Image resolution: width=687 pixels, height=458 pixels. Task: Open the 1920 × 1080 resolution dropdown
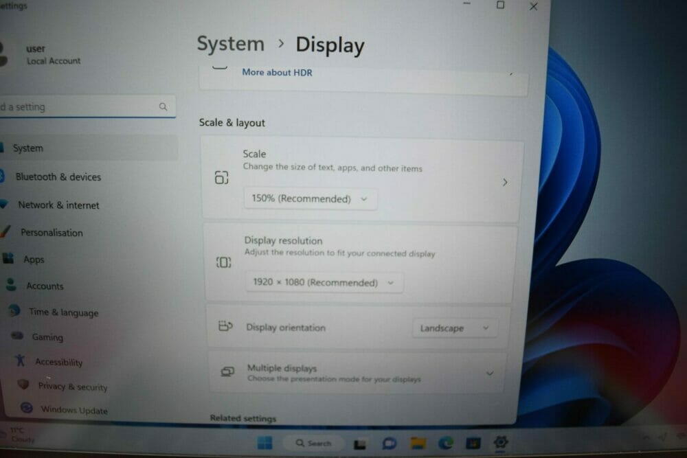pos(324,282)
